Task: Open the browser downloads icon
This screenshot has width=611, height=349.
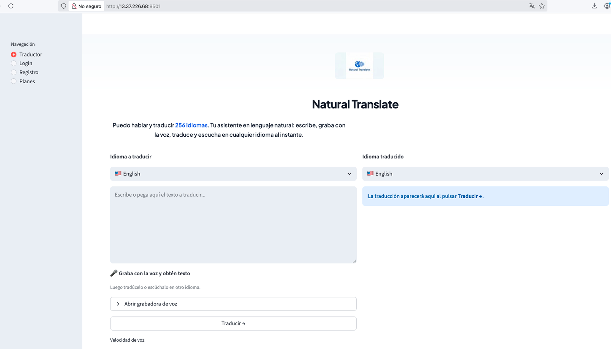Action: (594, 6)
